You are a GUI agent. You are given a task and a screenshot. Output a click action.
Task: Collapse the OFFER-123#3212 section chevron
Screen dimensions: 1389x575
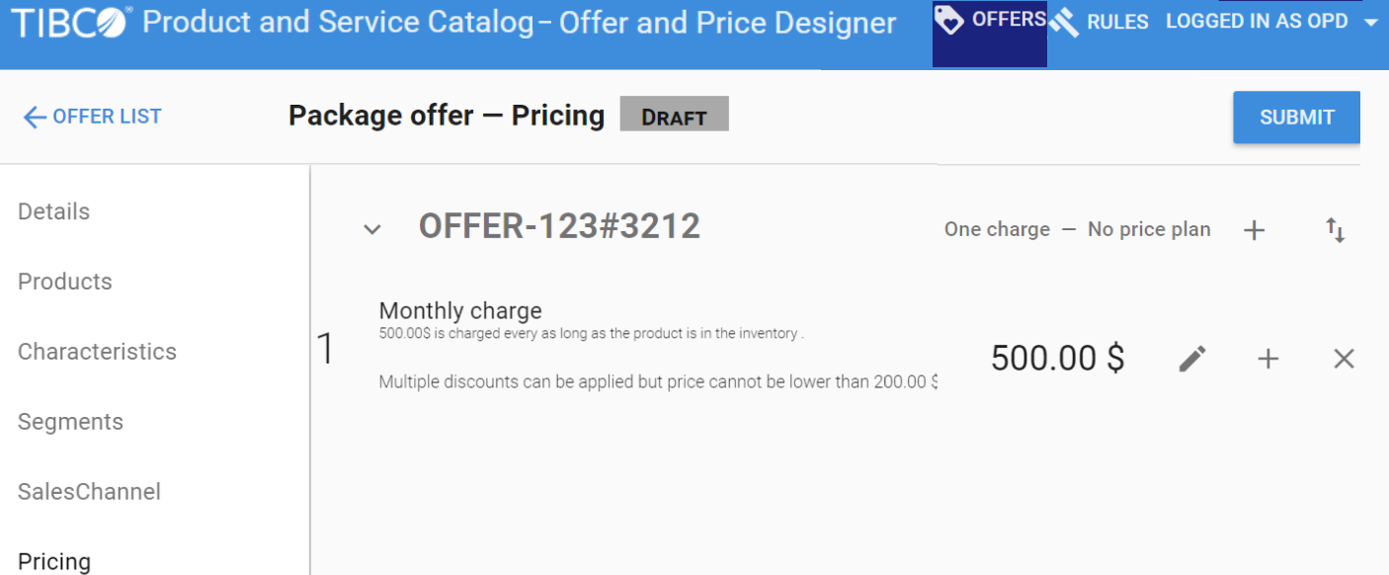tap(372, 229)
